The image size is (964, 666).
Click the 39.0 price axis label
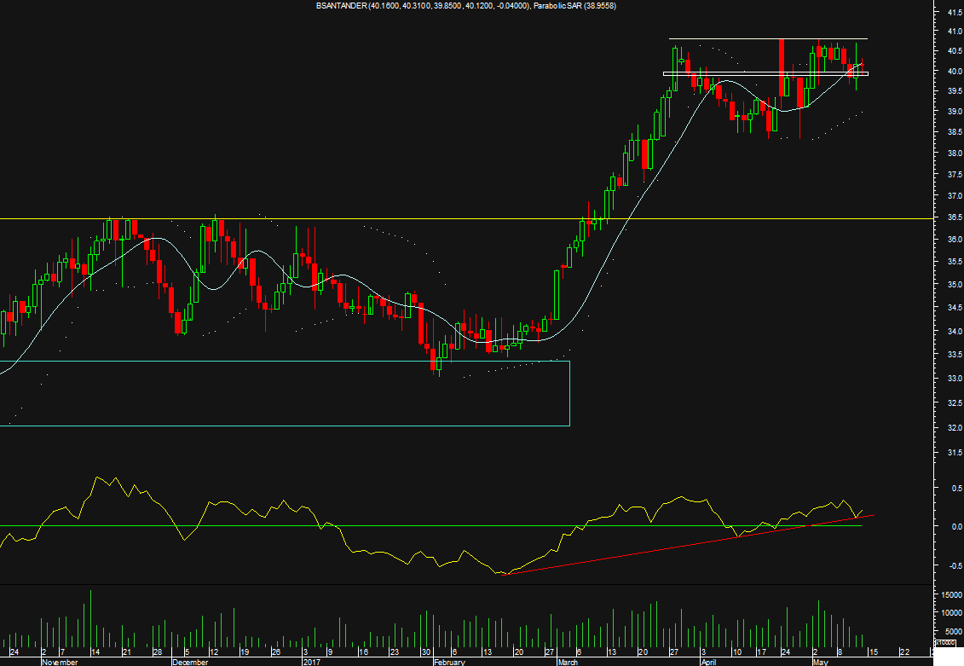pyautogui.click(x=955, y=112)
